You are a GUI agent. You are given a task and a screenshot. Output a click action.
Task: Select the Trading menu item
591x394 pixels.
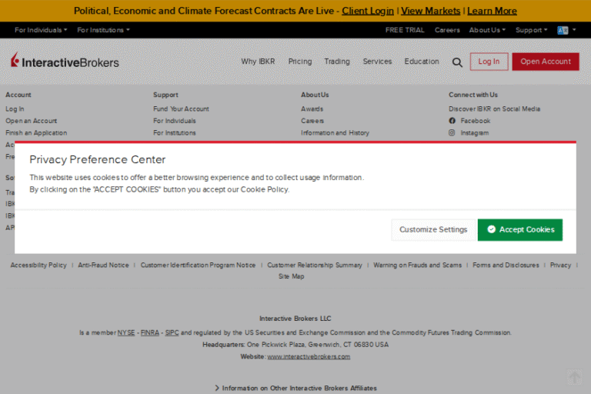336,62
